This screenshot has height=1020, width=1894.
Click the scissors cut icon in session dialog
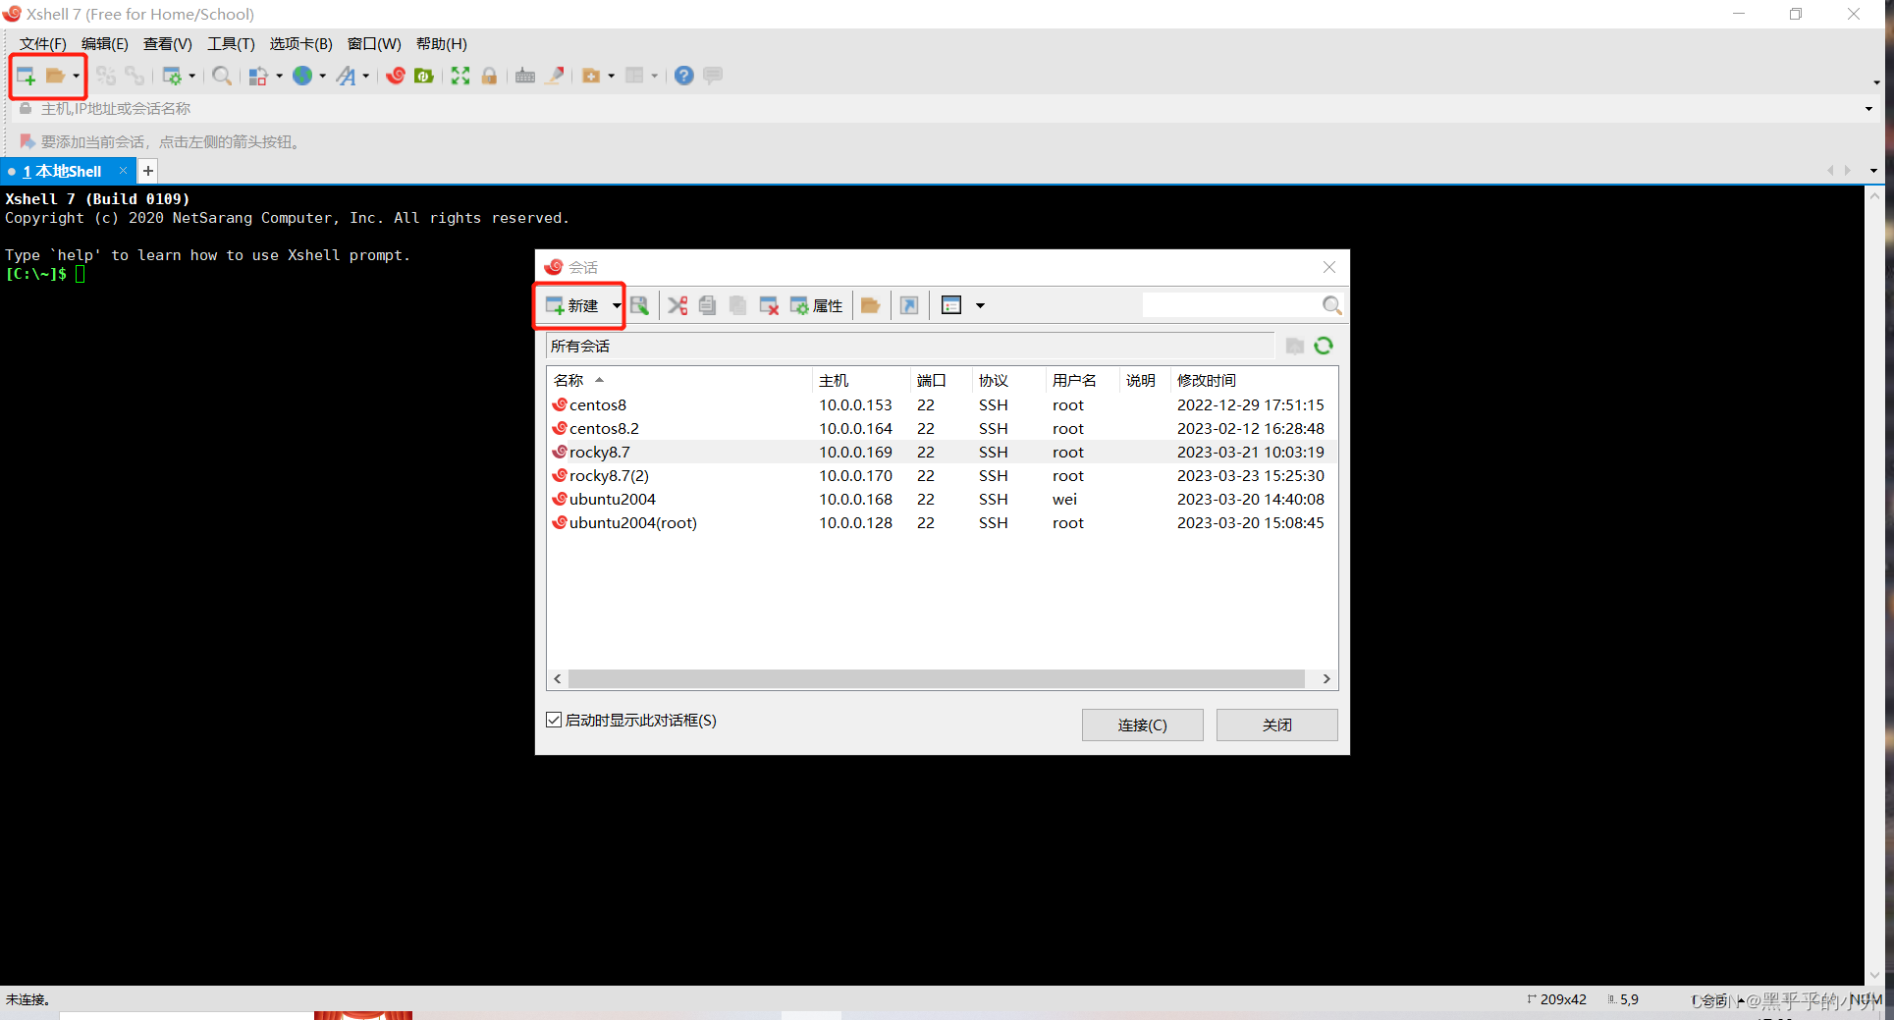(x=677, y=305)
